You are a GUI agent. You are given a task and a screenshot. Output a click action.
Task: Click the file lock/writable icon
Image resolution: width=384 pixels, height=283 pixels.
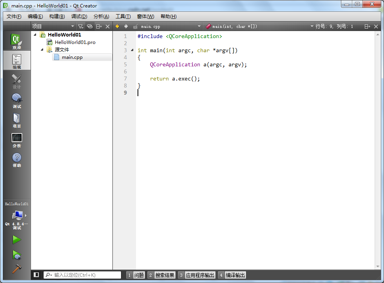pyautogui.click(x=135, y=26)
